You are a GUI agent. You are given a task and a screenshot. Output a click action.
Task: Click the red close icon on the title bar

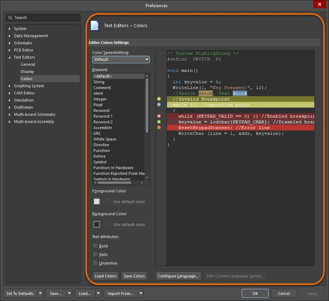click(319, 4)
